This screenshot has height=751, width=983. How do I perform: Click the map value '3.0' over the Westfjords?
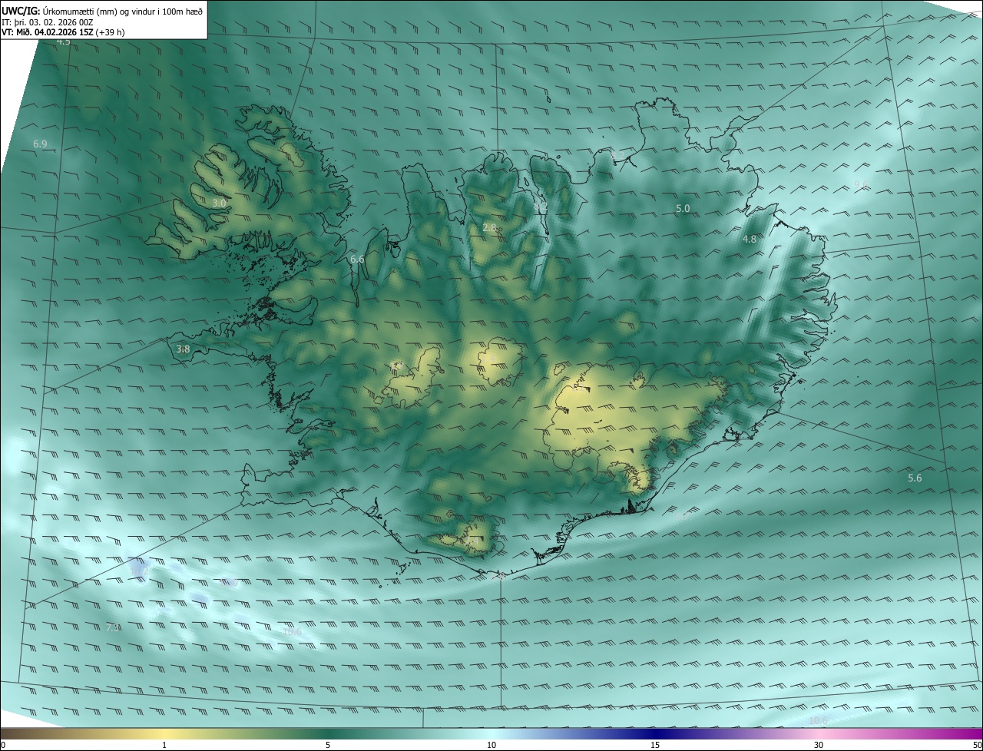tap(220, 203)
